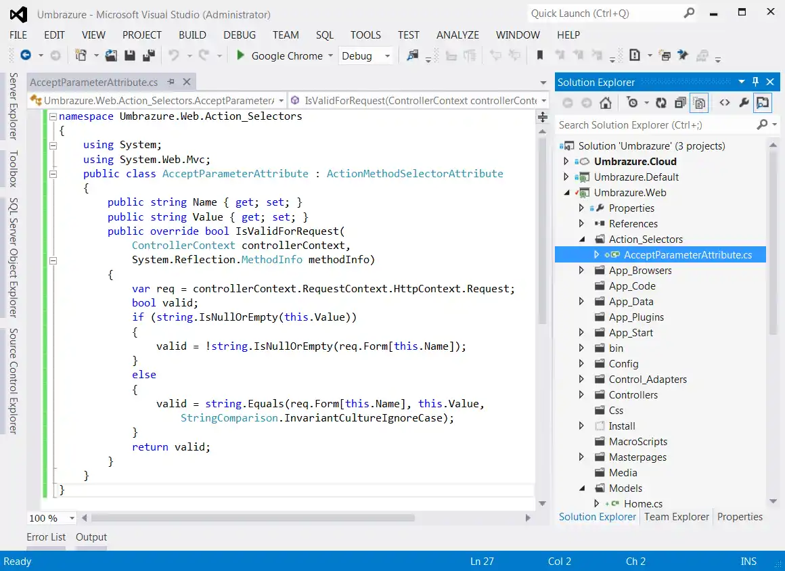
Task: Start debugging with the green play arrow
Action: [x=240, y=55]
